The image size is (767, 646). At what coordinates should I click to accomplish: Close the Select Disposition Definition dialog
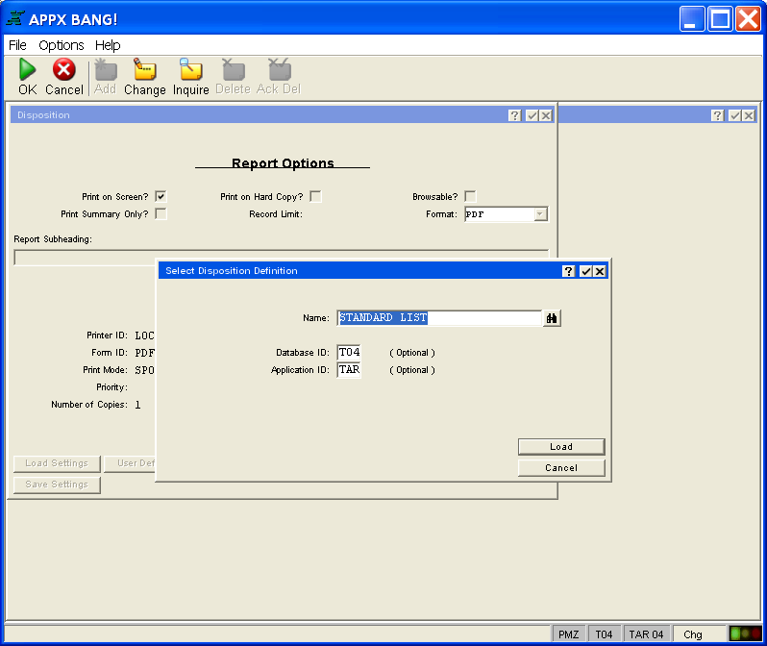pos(600,271)
